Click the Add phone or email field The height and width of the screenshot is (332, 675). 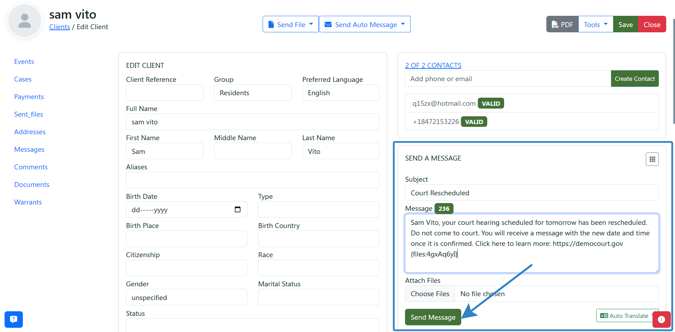[x=508, y=79]
